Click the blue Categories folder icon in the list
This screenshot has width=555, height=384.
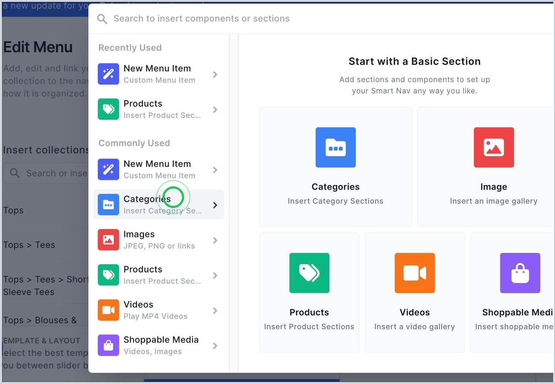tap(108, 205)
